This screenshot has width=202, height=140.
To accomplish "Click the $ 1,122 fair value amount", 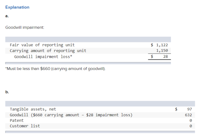I will click(x=159, y=45).
